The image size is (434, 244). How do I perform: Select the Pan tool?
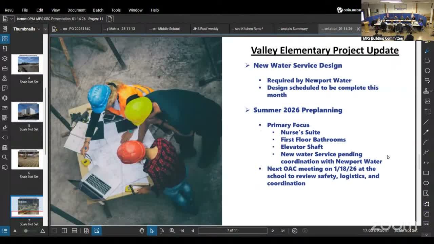(x=142, y=230)
